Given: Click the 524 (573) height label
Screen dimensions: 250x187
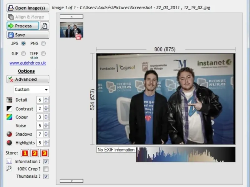Looking at the screenshot, I should click(x=92, y=100).
